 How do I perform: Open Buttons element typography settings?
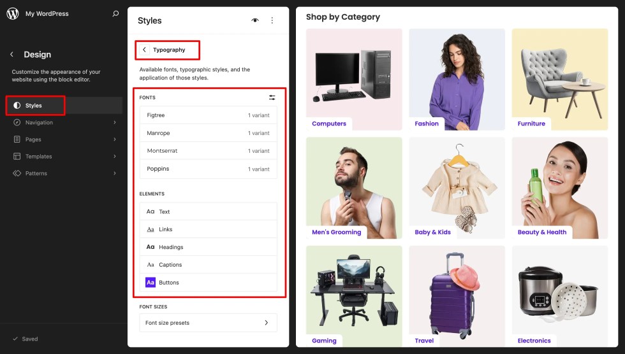coord(208,283)
